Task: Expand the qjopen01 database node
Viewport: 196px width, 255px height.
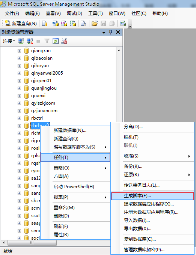Action: tap(20, 81)
